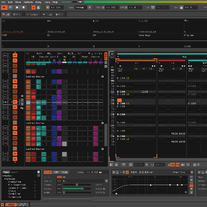Click the sequence insert icon beside slot 51
The width and height of the screenshot is (207, 207).
click(x=22, y=96)
